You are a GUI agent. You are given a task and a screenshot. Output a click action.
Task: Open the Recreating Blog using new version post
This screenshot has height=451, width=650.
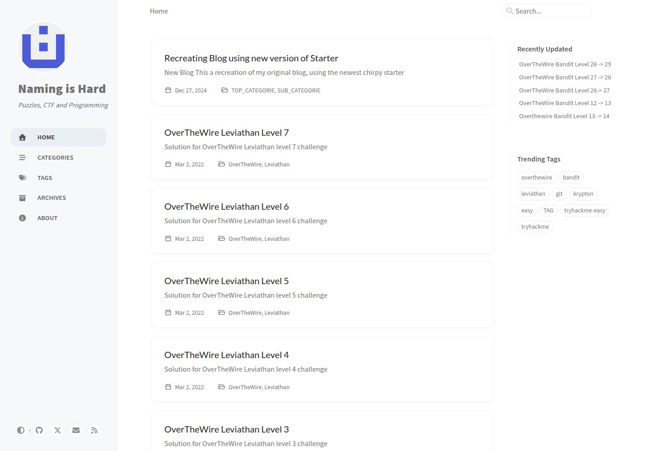click(322, 73)
